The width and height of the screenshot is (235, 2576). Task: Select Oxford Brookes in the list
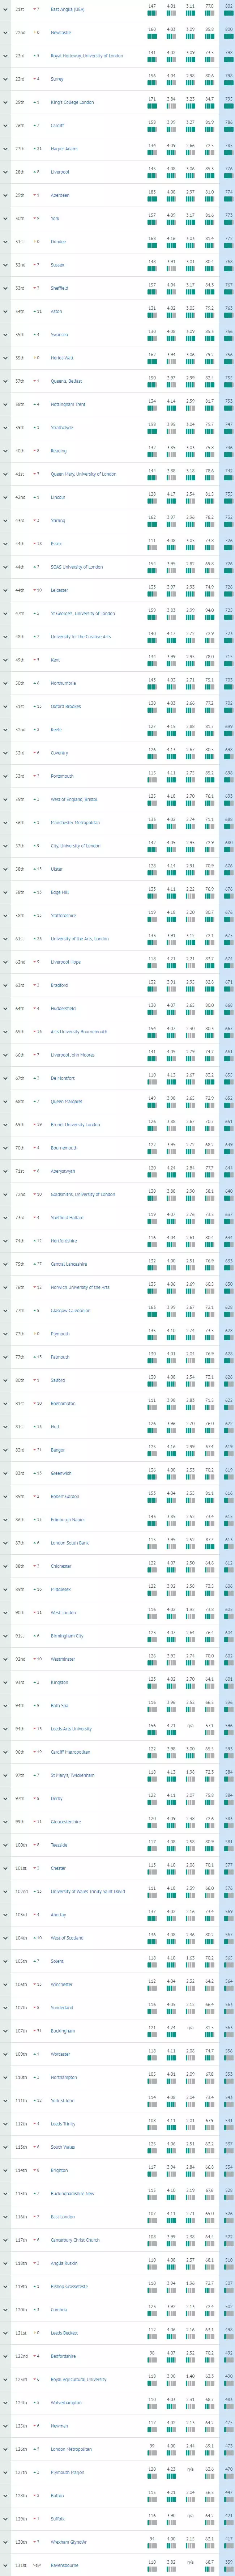[x=66, y=707]
